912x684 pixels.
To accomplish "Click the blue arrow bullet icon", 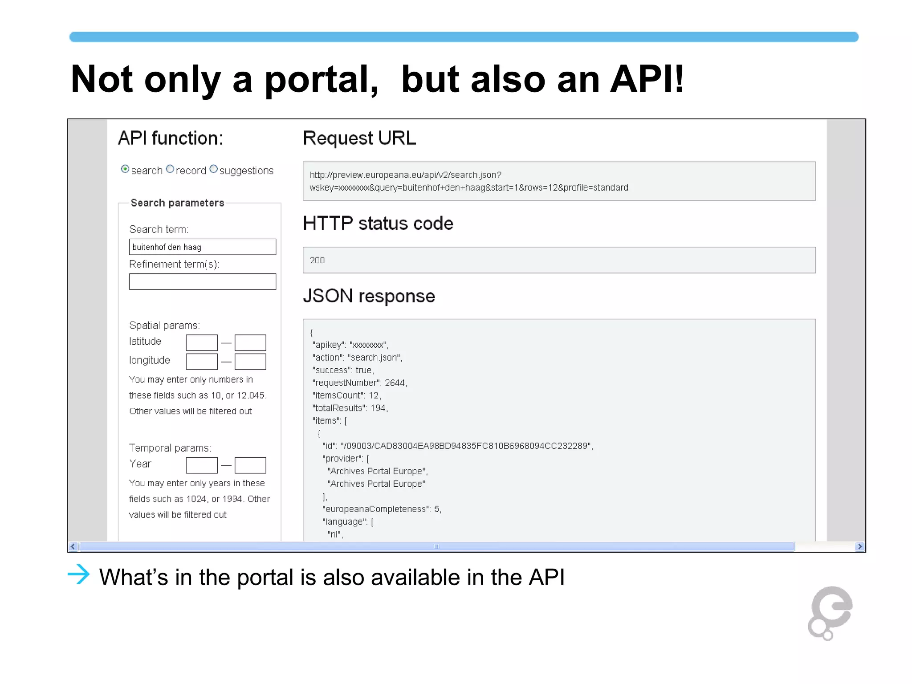I will [x=79, y=574].
